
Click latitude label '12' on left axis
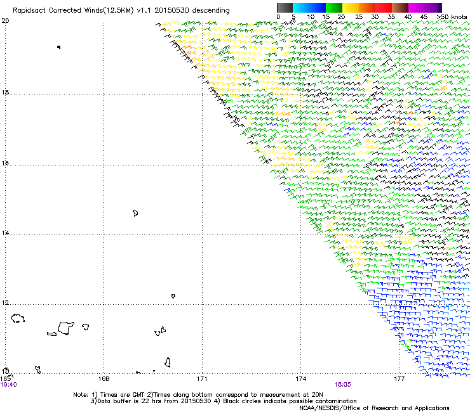(5, 303)
